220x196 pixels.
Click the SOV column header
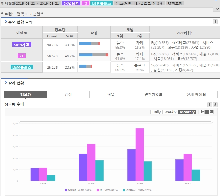click(x=70, y=36)
